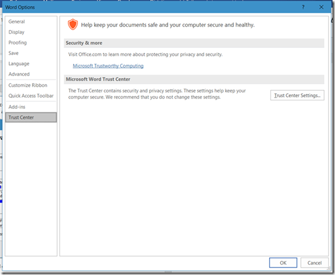Select the Trust Center category

(x=31, y=118)
